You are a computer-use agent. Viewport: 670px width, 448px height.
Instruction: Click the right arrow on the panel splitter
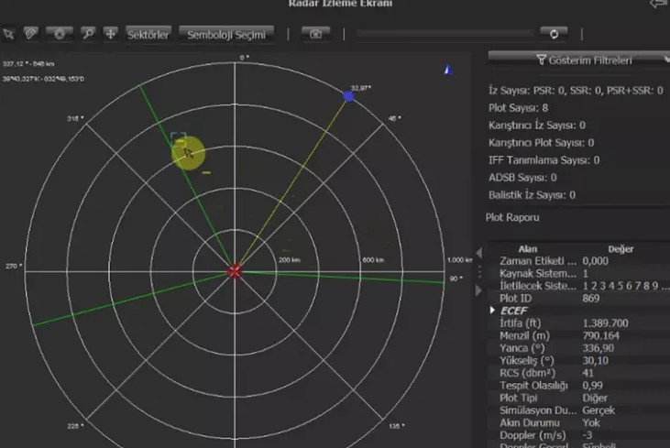click(479, 290)
